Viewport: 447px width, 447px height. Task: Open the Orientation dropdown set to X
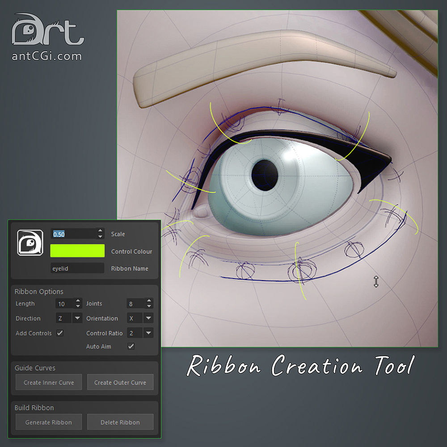140,318
